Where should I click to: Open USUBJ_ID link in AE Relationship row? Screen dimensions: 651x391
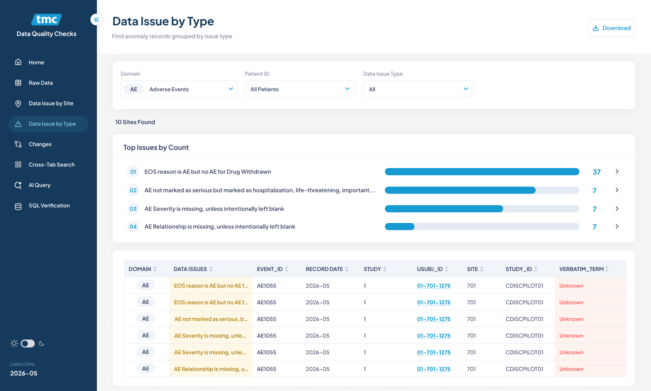click(434, 369)
